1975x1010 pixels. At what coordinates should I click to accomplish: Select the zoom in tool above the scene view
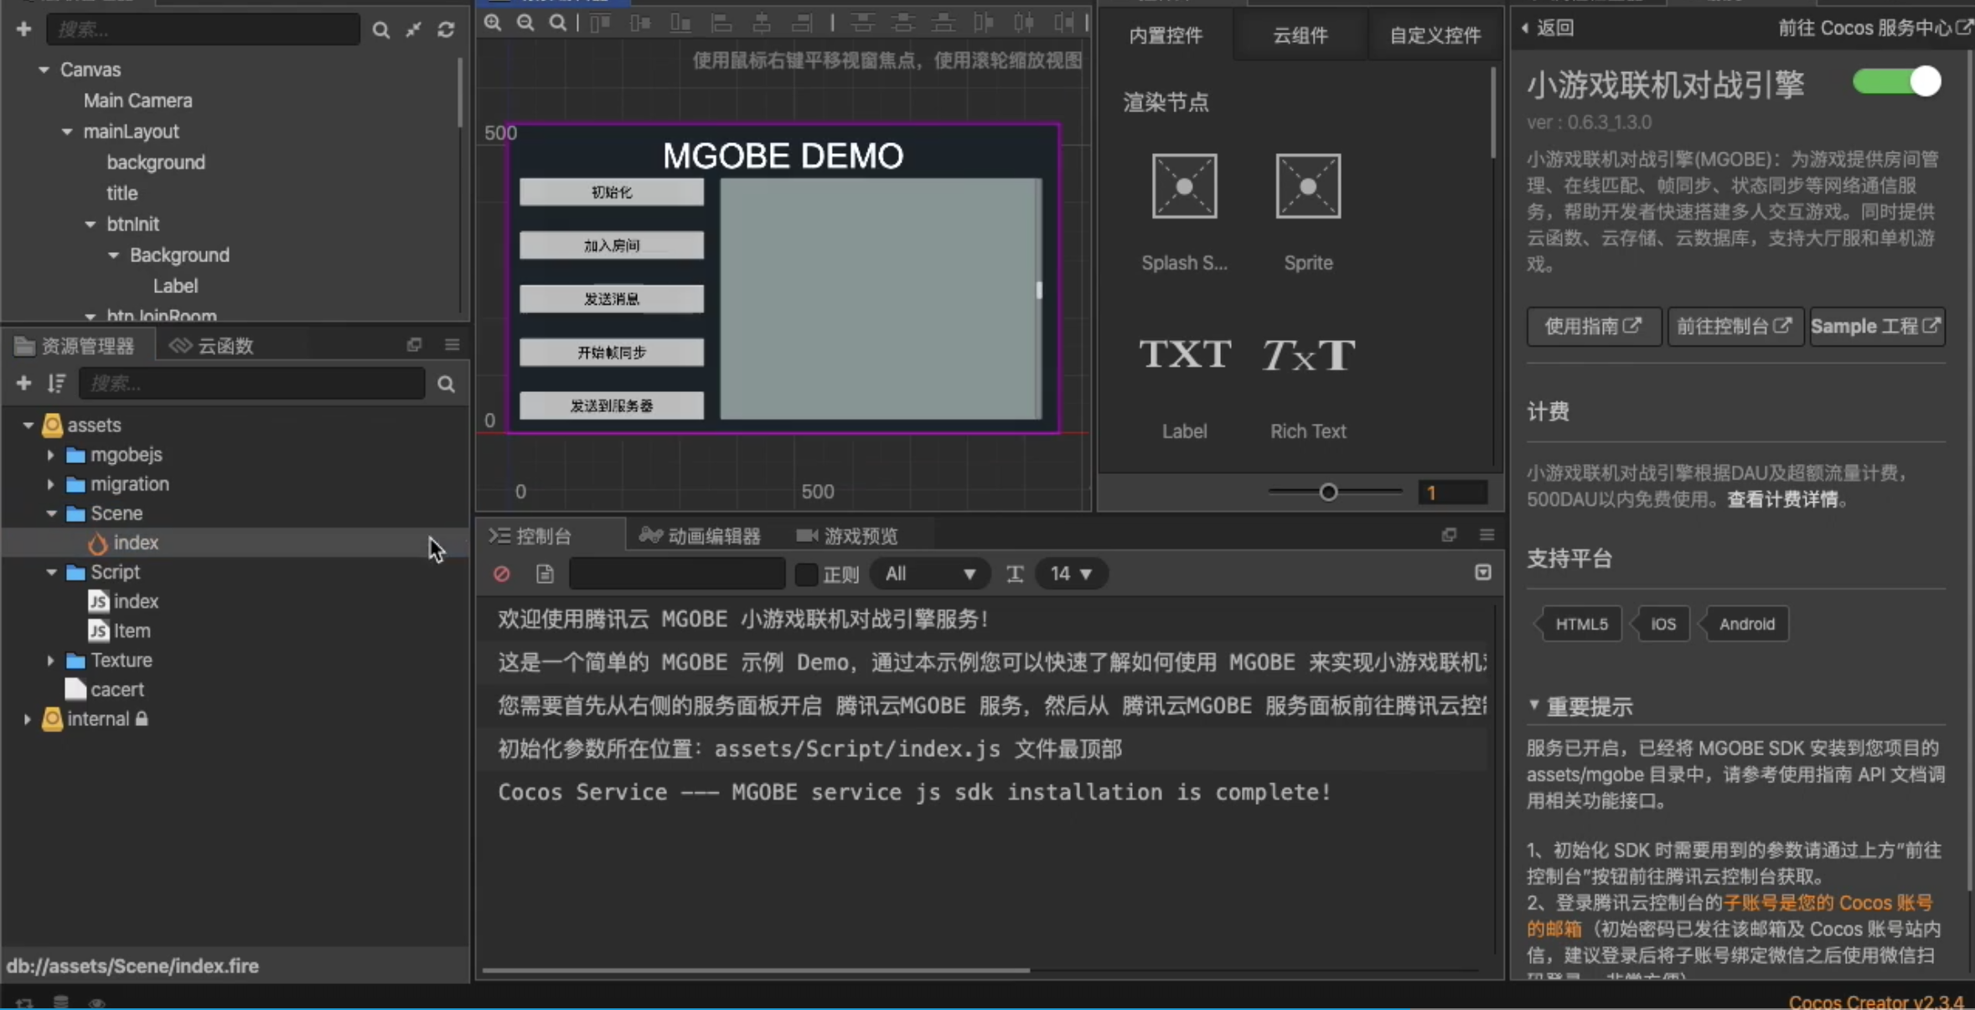492,23
